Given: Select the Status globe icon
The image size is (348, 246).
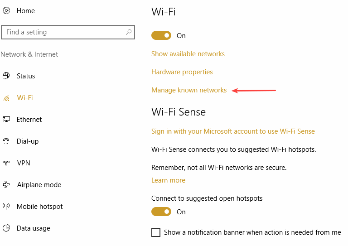Looking at the screenshot, I should (6, 76).
